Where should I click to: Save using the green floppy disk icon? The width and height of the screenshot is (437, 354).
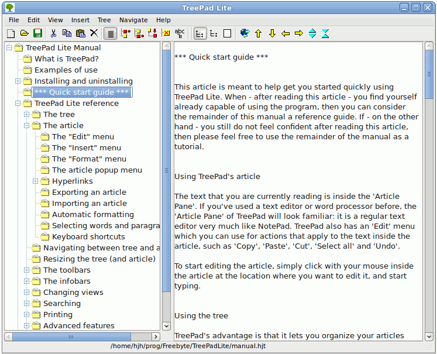(37, 33)
